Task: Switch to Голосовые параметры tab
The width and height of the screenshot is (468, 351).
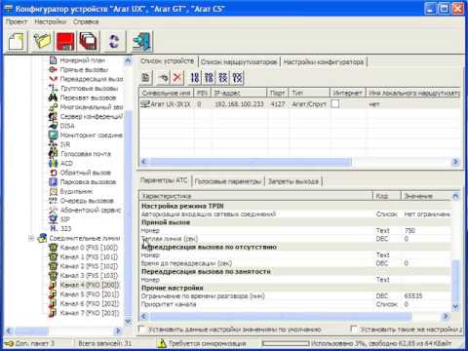Action: pyautogui.click(x=228, y=181)
